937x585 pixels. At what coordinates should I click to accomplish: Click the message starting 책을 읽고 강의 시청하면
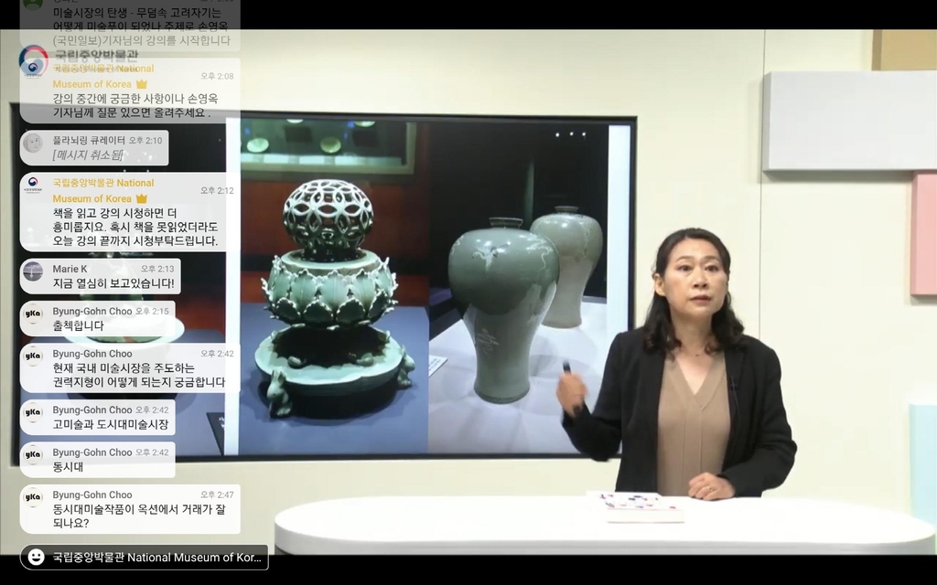point(135,227)
